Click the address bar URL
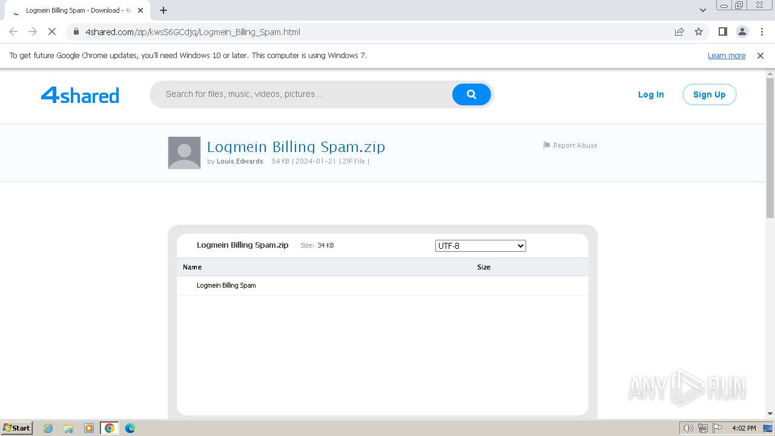This screenshot has width=775, height=436. pos(193,32)
